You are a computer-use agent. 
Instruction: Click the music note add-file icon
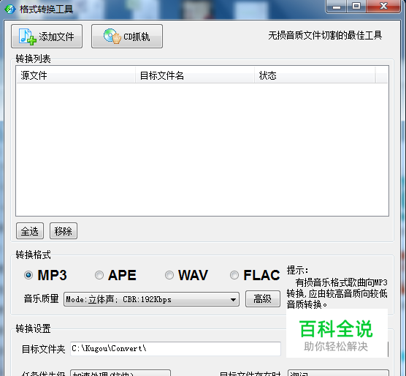click(27, 37)
